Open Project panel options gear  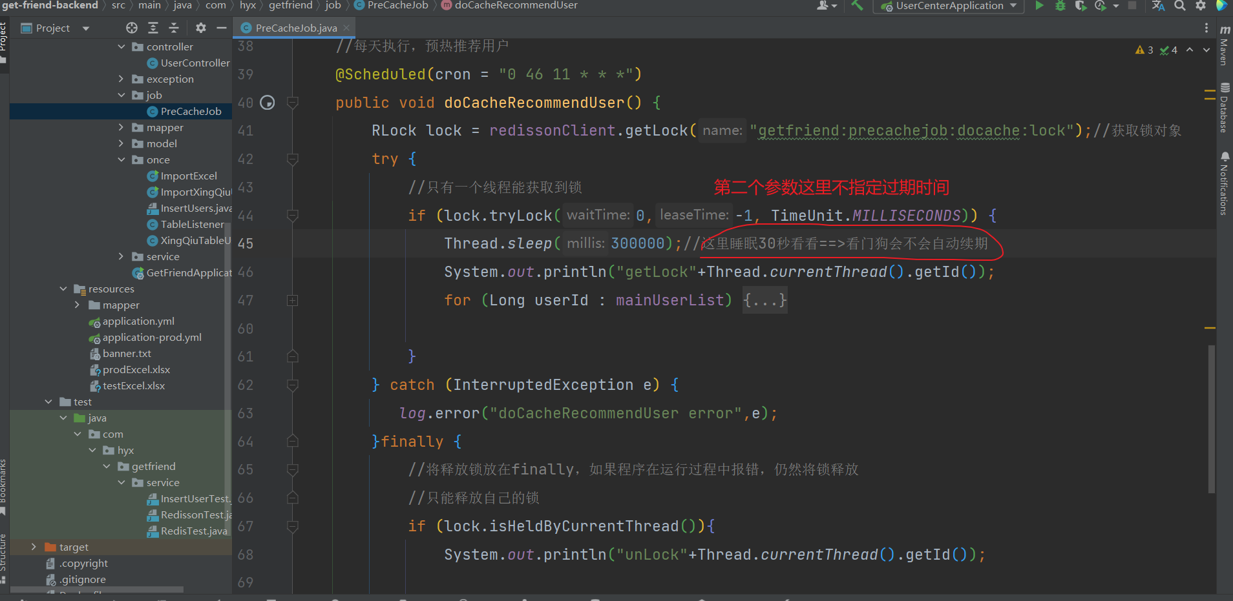click(201, 28)
